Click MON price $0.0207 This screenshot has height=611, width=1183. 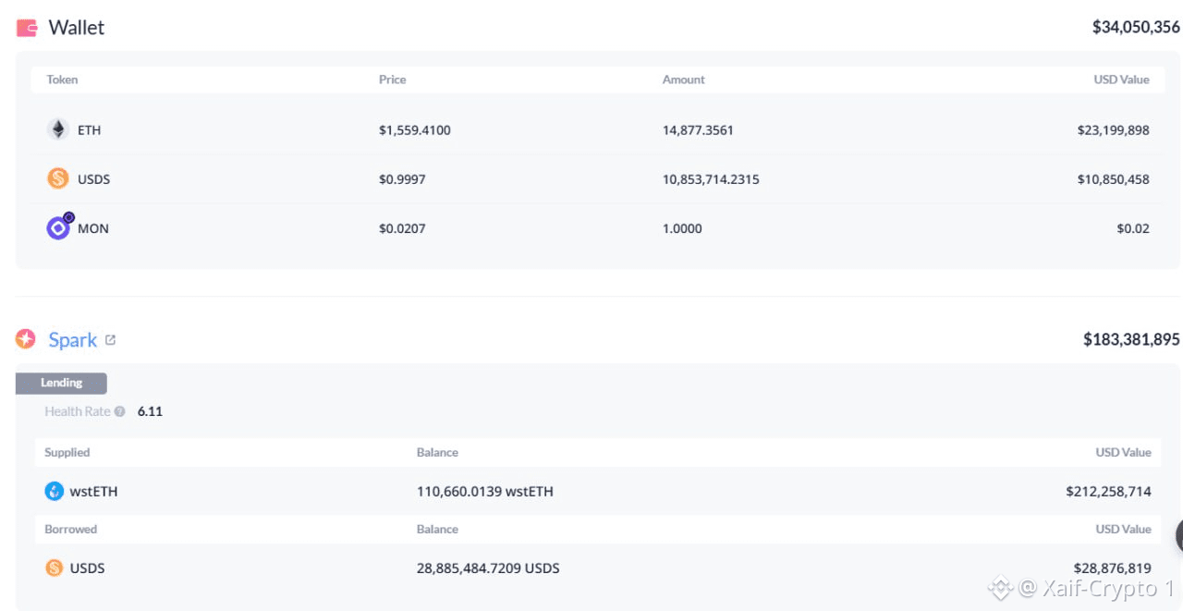tap(402, 228)
